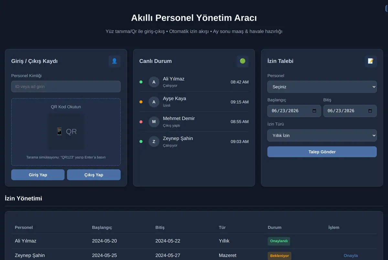388x260 pixels.
Task: Click the İzin Yönetimi section heading
Action: click(24, 198)
